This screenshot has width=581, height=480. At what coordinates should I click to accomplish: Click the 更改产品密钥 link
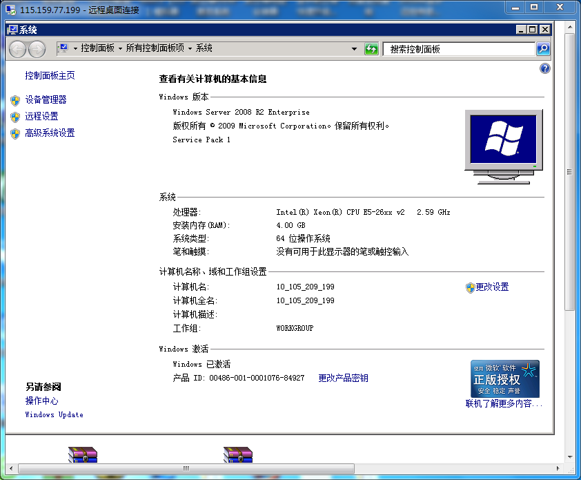(x=343, y=378)
